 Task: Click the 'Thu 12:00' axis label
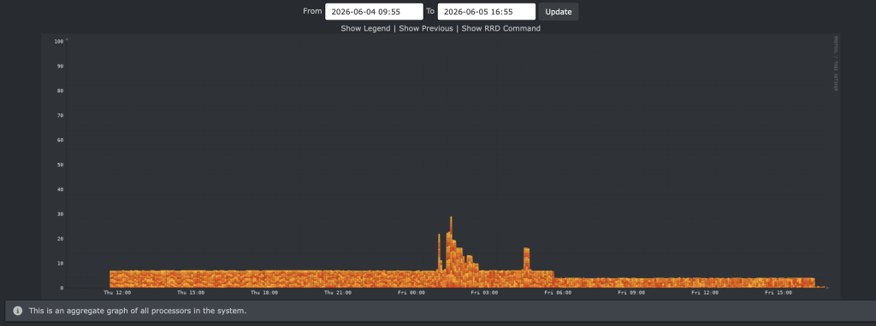tap(117, 293)
